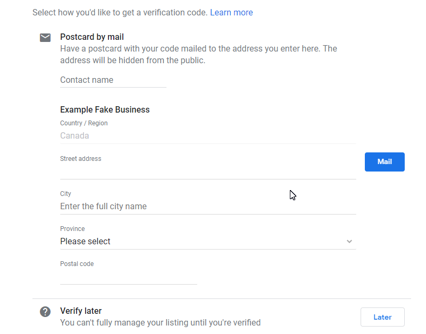Click the Later button
The image size is (426, 334).
point(382,317)
